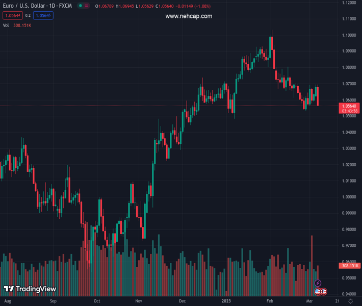Screen dimensions: 362x306
Task: Click the Vol indicator legend label
Action: (x=6, y=25)
